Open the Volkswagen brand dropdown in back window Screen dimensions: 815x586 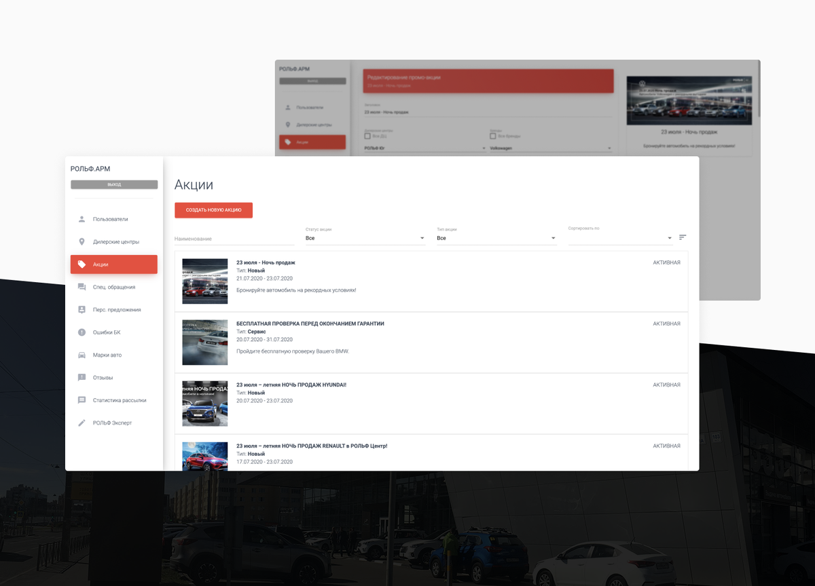pyautogui.click(x=550, y=148)
